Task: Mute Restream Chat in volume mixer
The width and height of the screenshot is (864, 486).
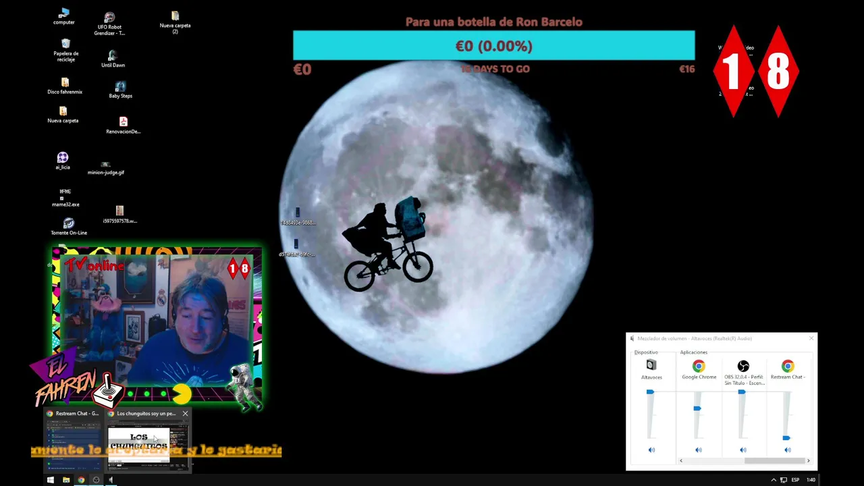Action: [x=788, y=450]
